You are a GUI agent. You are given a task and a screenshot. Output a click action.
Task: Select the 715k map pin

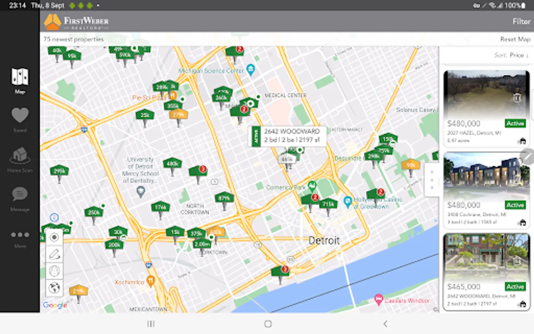[328, 204]
